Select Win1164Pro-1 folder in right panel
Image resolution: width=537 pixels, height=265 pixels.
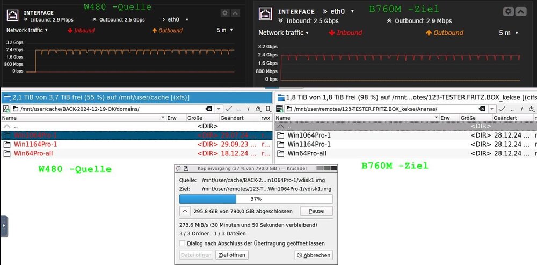pos(406,145)
